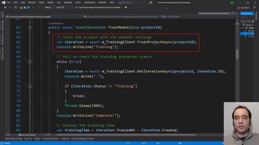Viewport: 259px width, 145px height.
Task: Expand the highlighted tree node arrow
Action: [246, 33]
